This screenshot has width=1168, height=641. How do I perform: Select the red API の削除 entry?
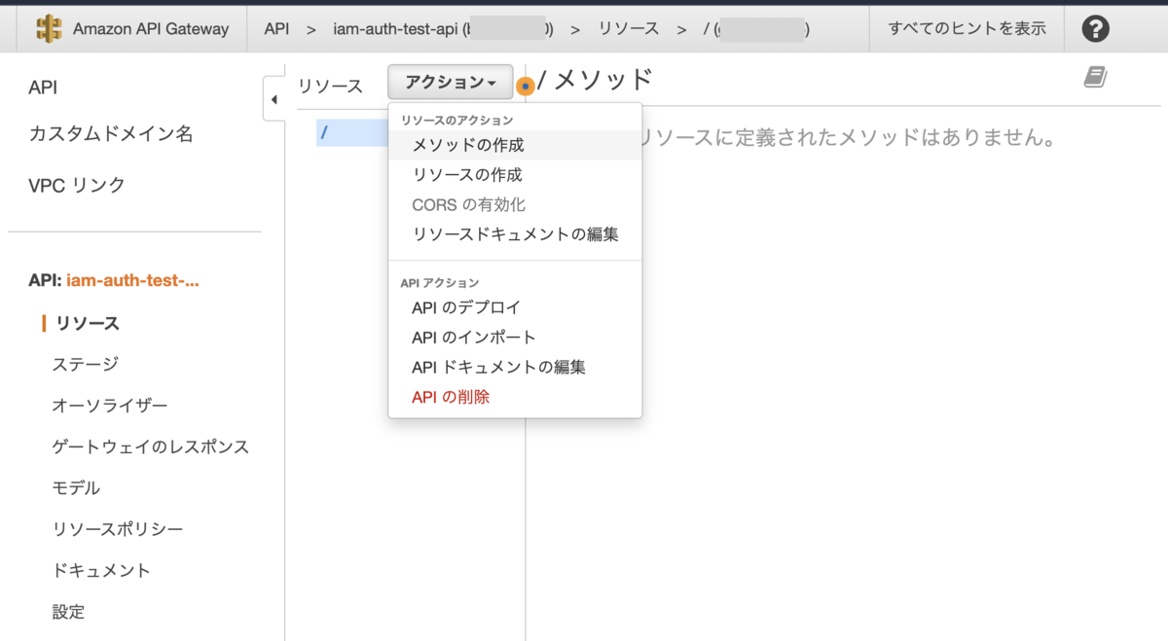pyautogui.click(x=515, y=397)
